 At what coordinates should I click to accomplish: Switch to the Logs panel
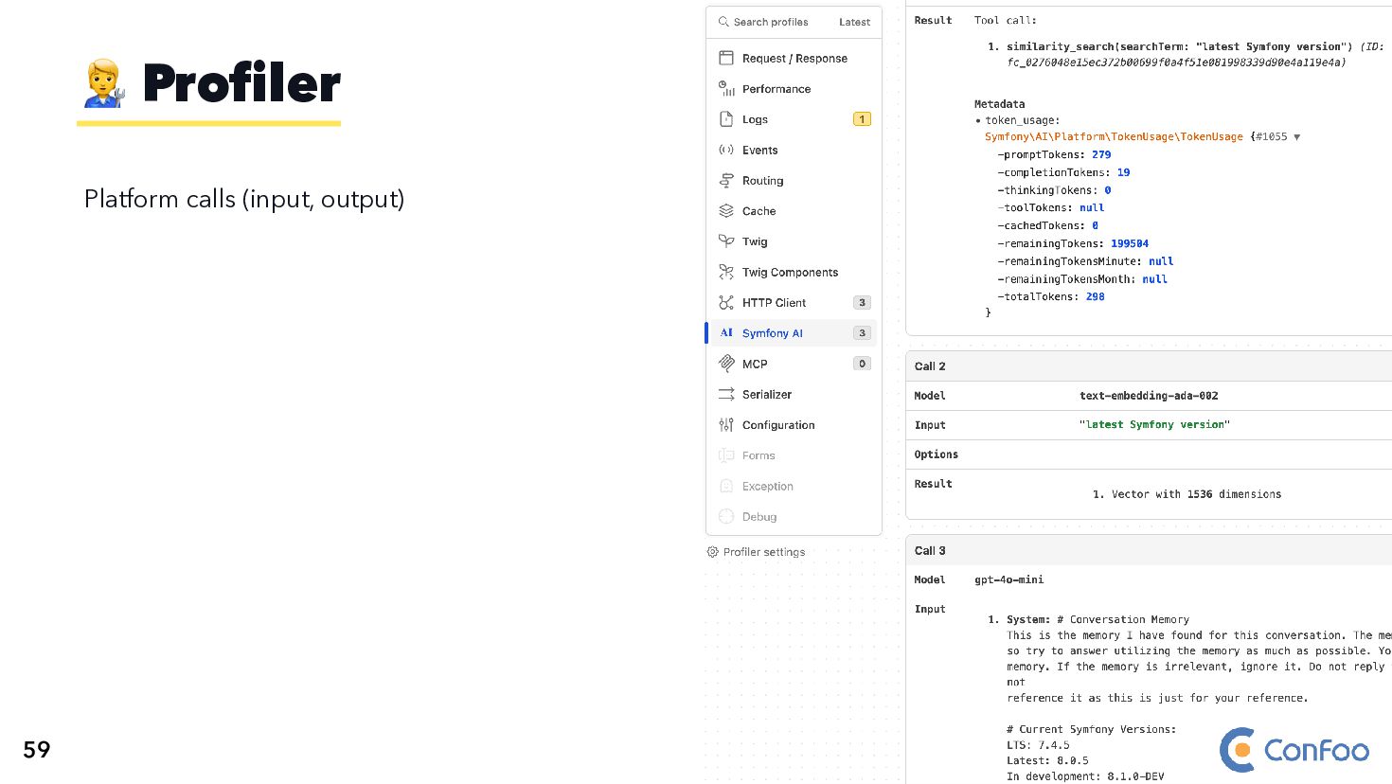pyautogui.click(x=794, y=119)
